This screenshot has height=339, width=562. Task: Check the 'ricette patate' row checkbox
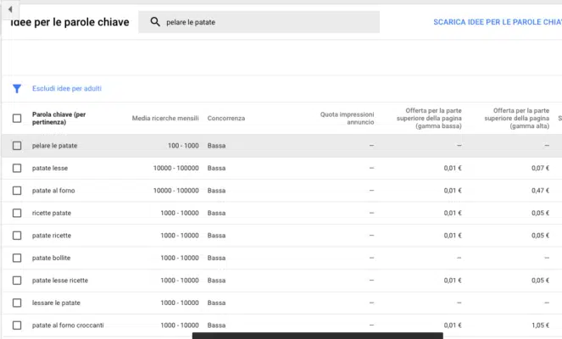[17, 213]
